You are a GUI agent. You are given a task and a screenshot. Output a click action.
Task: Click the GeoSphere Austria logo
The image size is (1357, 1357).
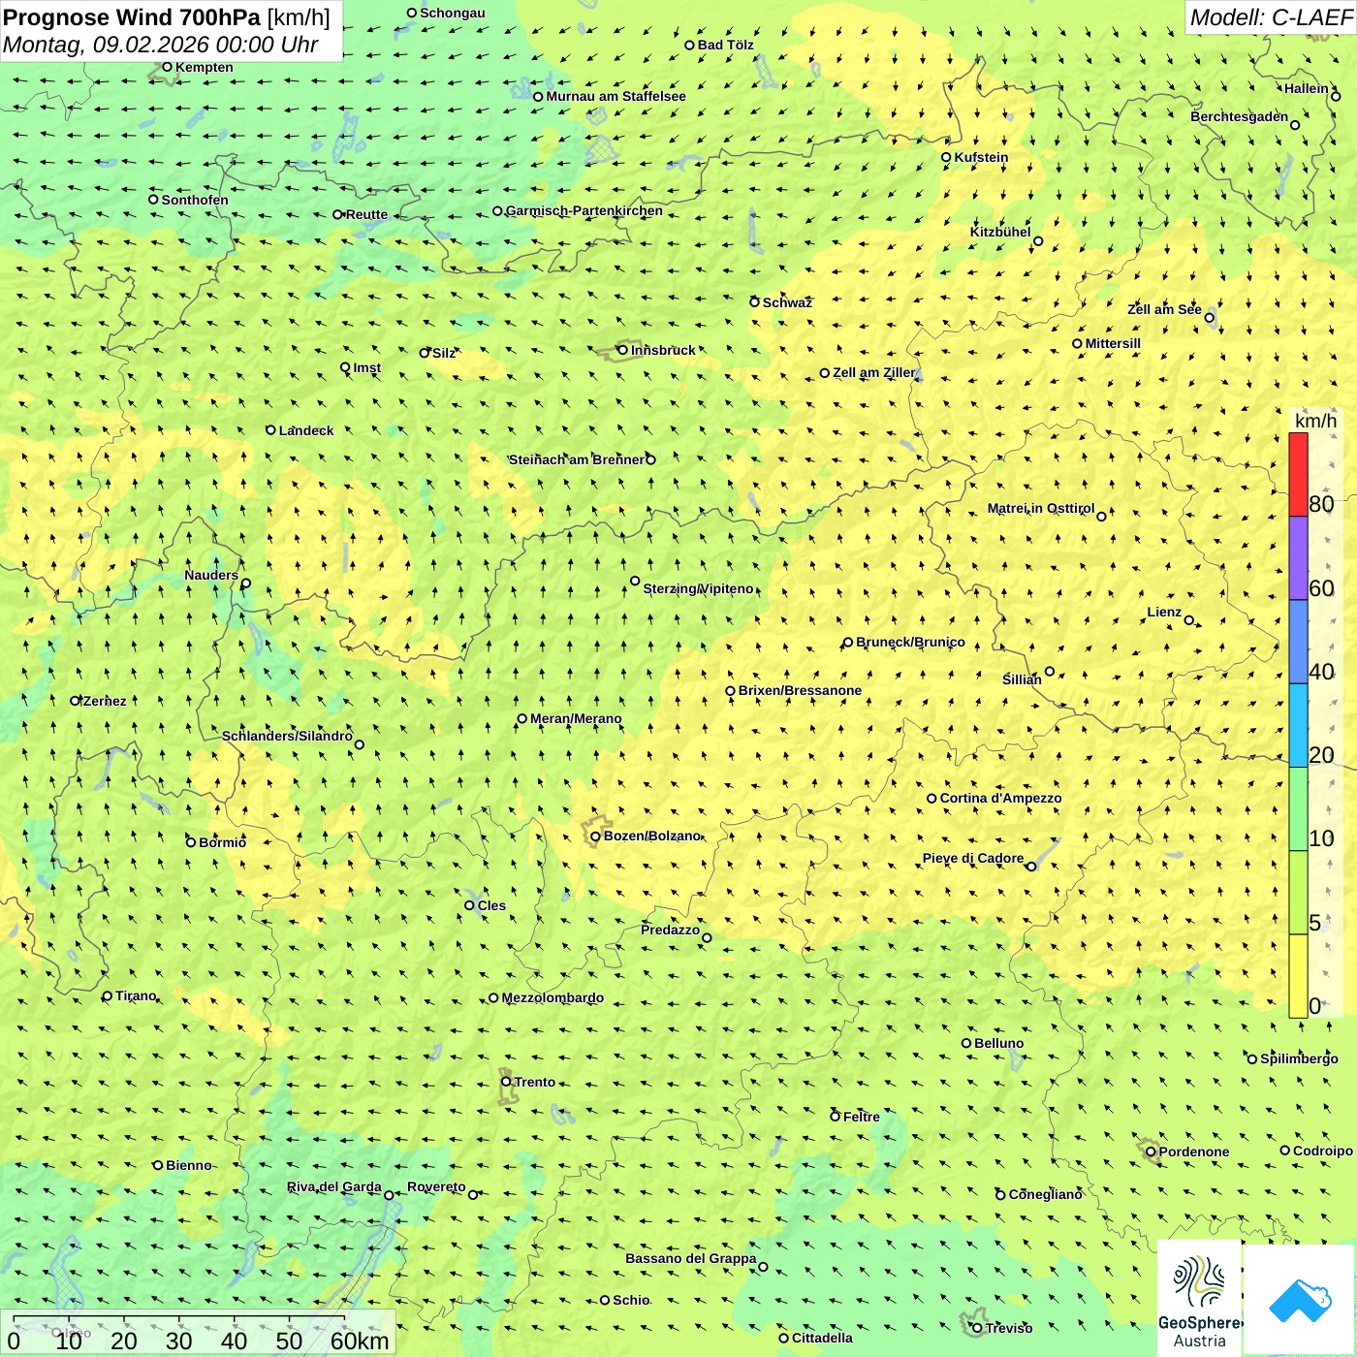[1199, 1298]
